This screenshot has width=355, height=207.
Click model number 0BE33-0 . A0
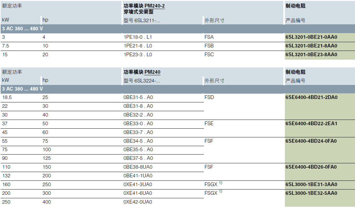tap(138, 124)
